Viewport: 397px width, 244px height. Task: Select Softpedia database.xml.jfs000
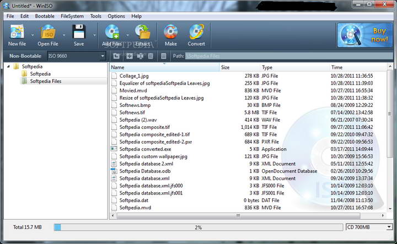pyautogui.click(x=151, y=186)
